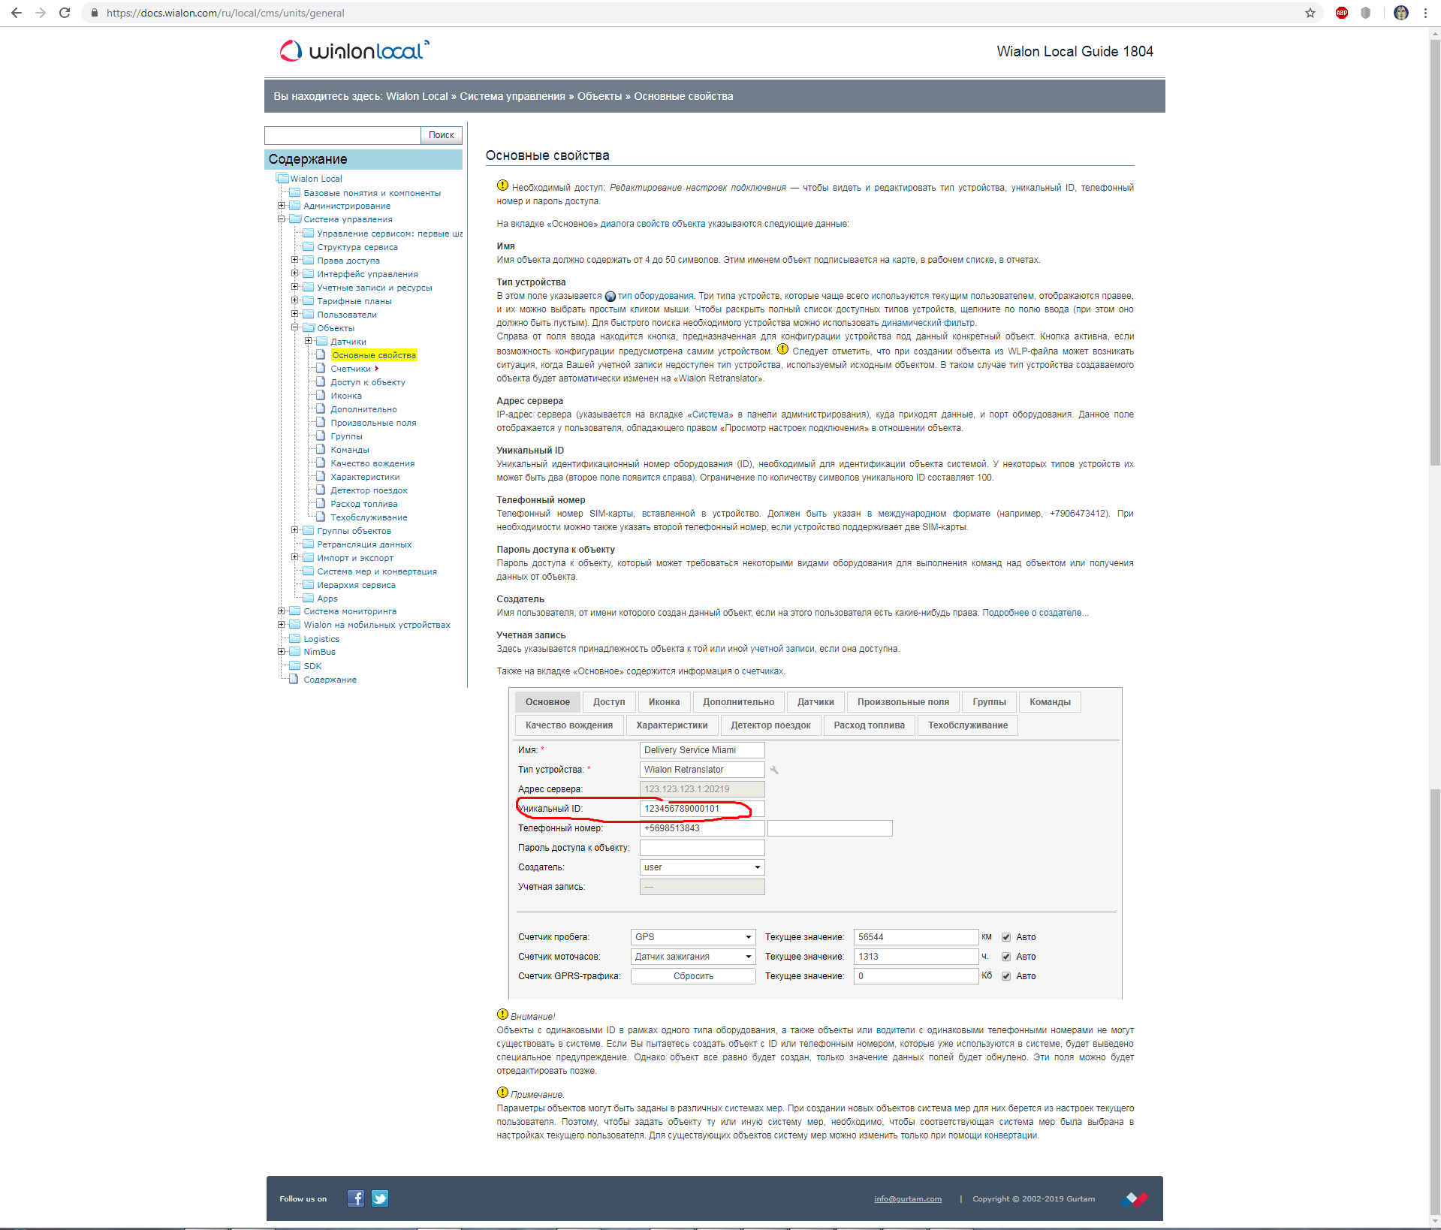Open the Создатель user dropdown

[701, 867]
